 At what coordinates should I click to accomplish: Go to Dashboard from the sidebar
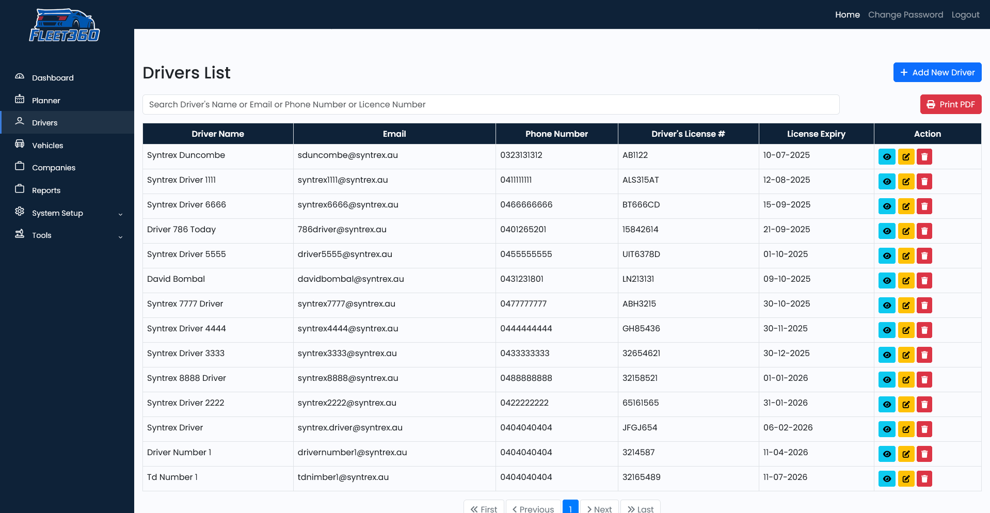pyautogui.click(x=53, y=78)
